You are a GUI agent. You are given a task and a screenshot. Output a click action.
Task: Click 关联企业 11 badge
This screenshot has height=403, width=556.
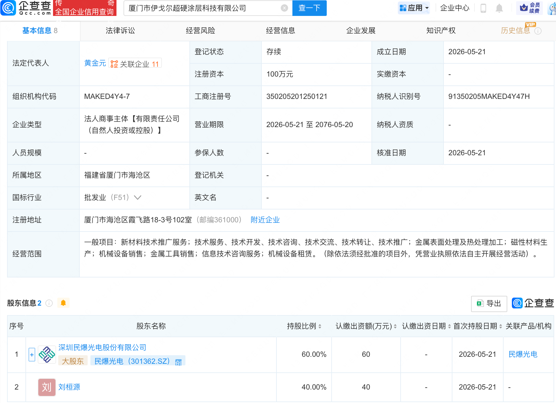(135, 64)
